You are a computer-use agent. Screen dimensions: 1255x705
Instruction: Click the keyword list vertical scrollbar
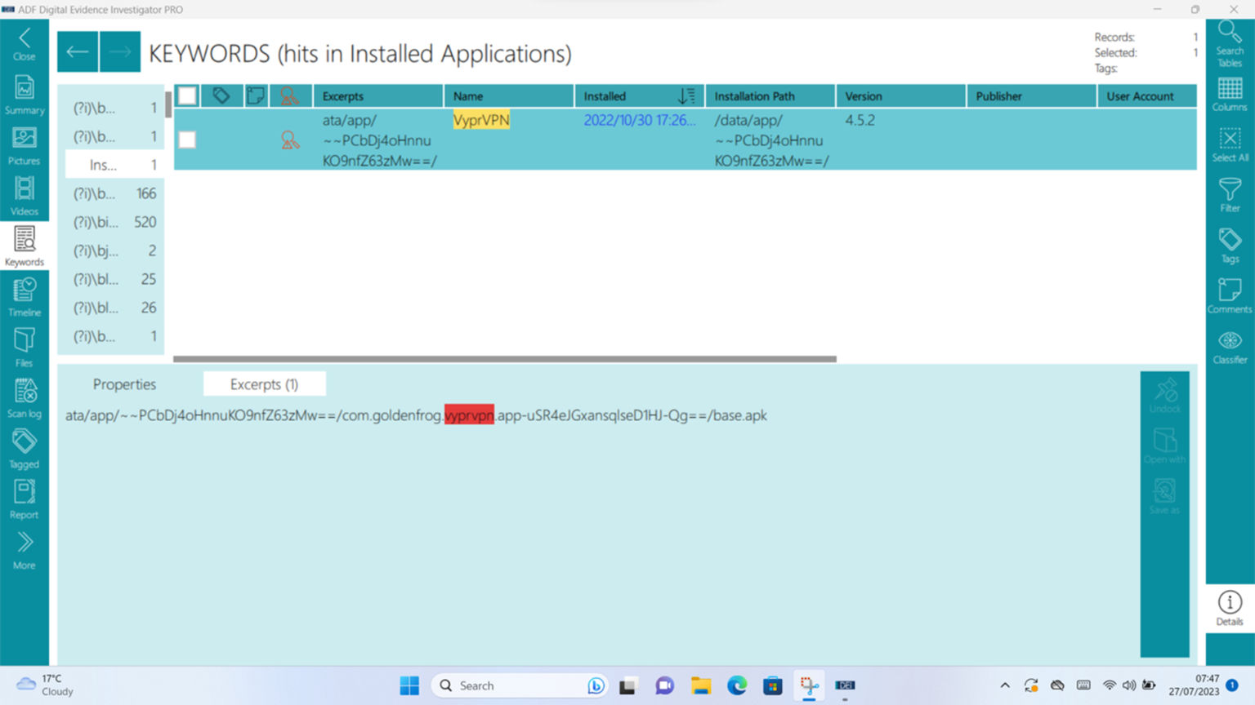click(x=168, y=104)
